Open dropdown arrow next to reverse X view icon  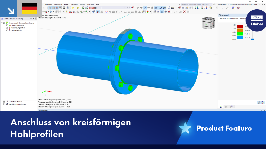208,8
